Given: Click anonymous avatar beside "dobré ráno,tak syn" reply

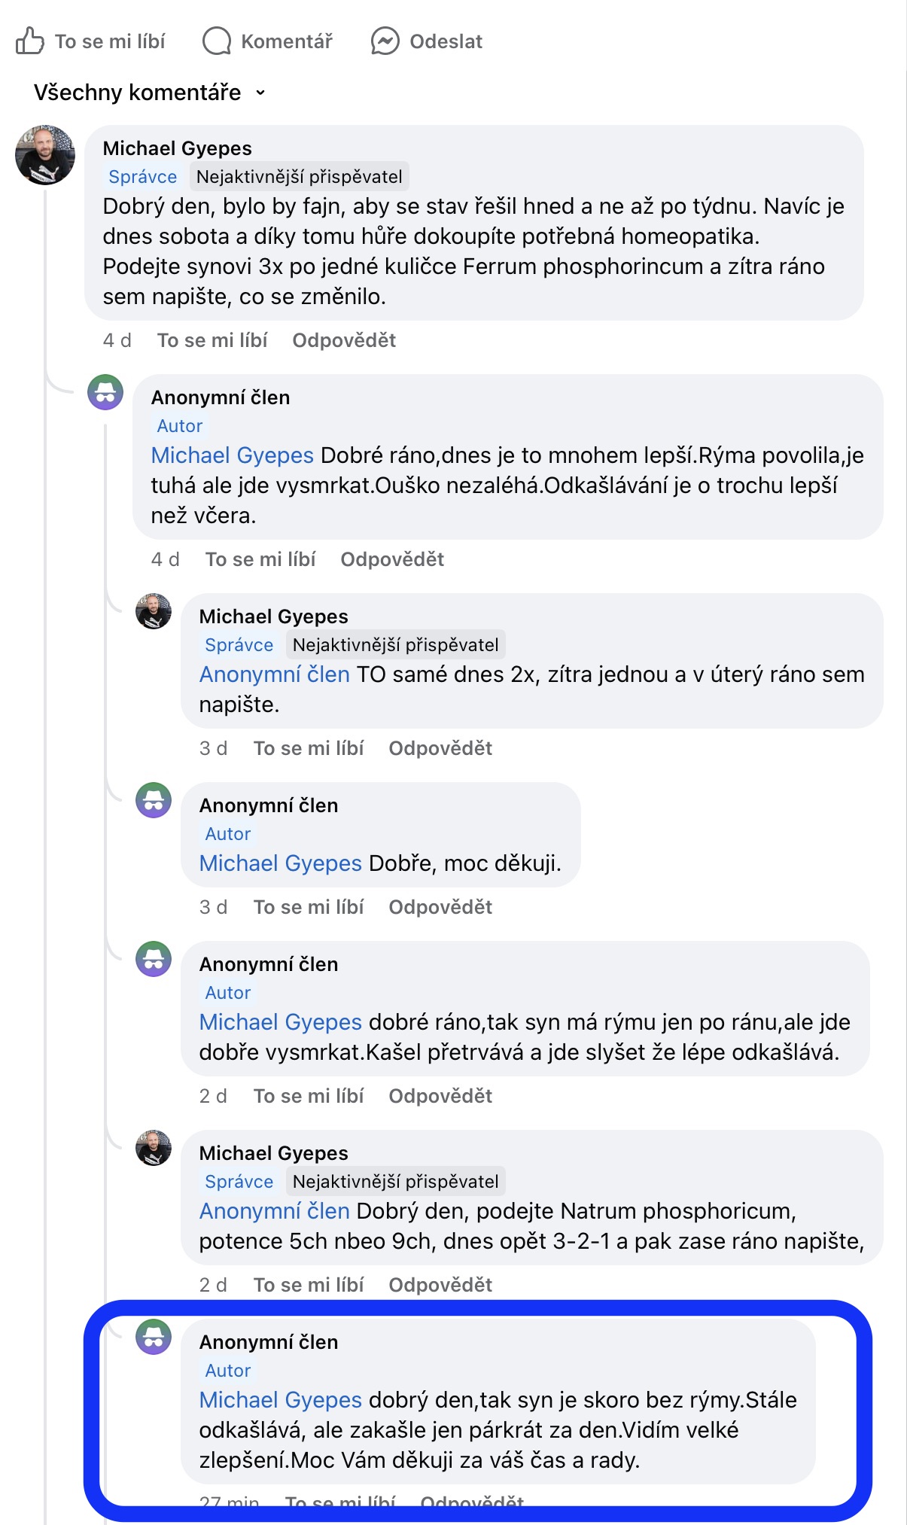Looking at the screenshot, I should (154, 959).
